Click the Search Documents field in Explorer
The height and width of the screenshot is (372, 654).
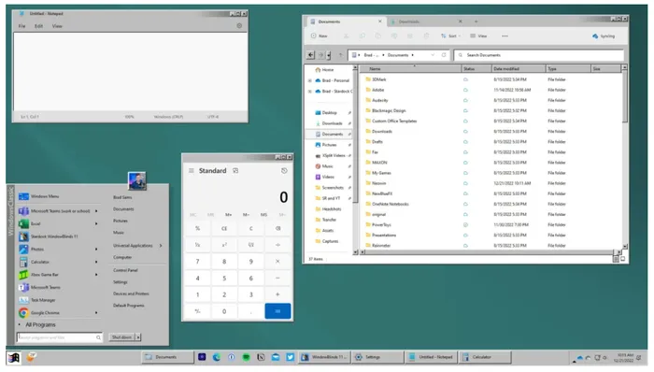[x=539, y=55]
